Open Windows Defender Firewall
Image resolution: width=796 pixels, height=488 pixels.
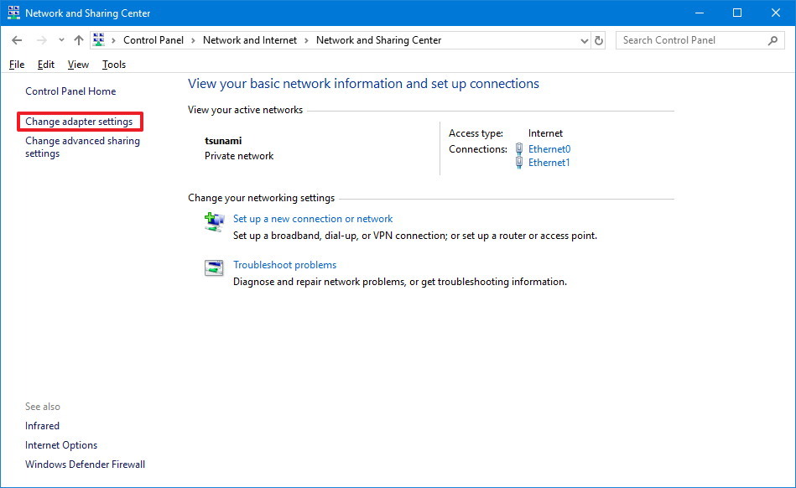point(85,464)
